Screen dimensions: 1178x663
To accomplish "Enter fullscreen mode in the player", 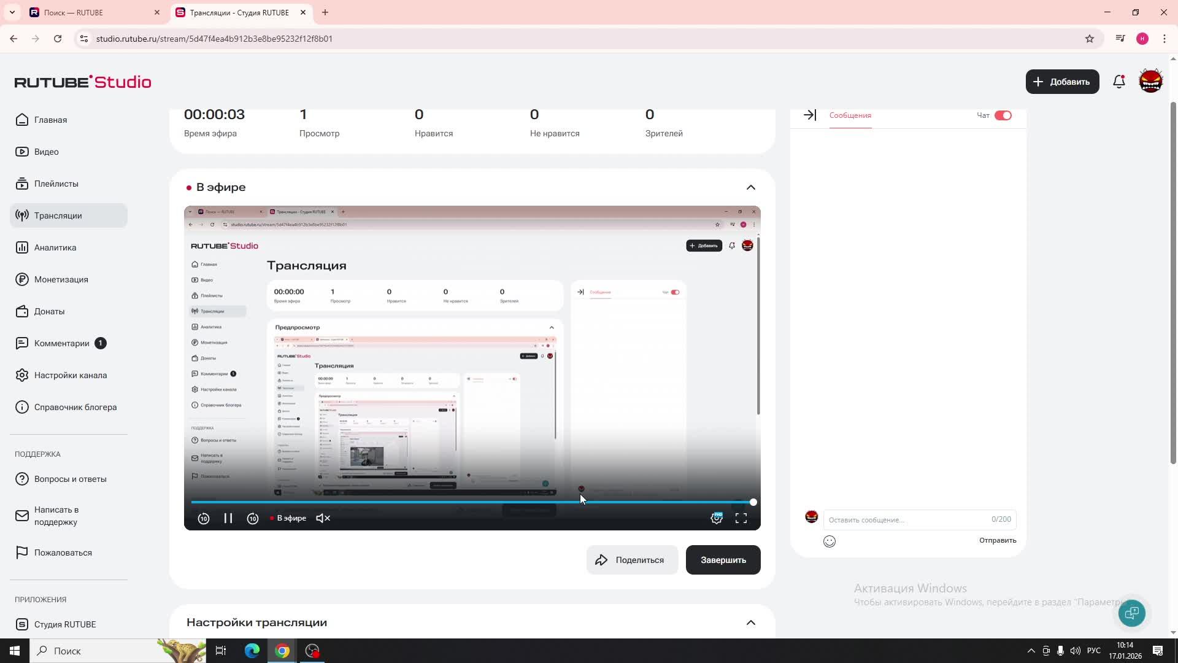I will (x=741, y=519).
